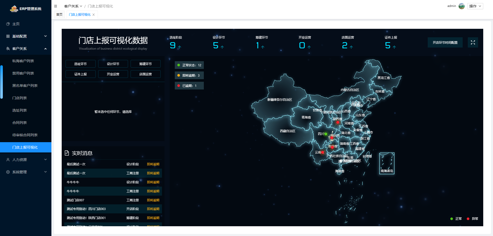
Task: Toggle the 异常 legend red dot
Action: [x=468, y=219]
